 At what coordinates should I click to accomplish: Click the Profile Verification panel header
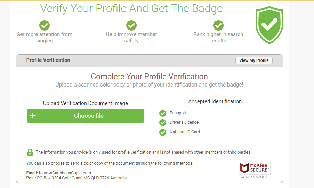[x=48, y=60]
